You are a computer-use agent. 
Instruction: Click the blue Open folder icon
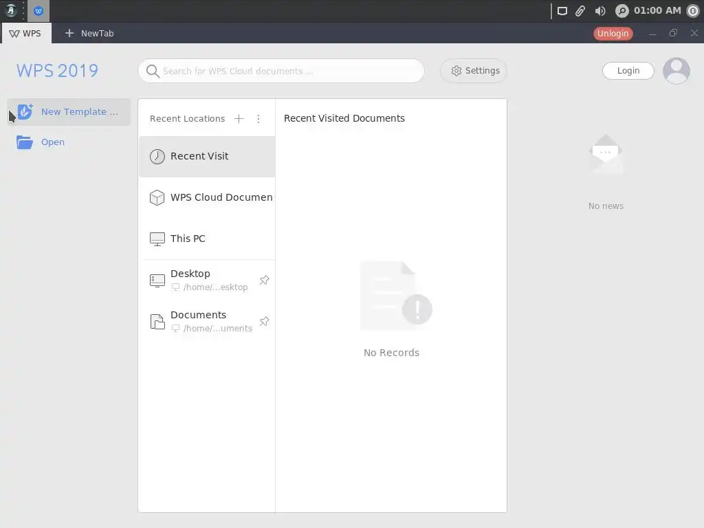(25, 142)
